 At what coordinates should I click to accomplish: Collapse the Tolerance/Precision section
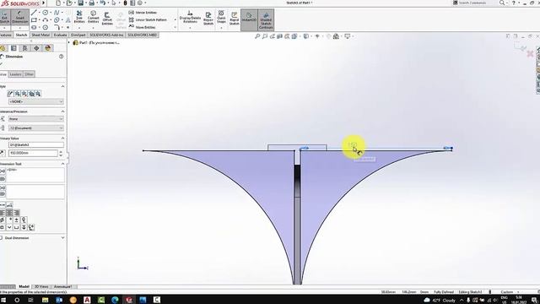(x=62, y=111)
